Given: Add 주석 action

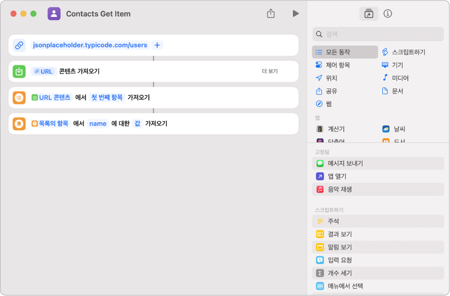Looking at the screenshot, I should 378,221.
